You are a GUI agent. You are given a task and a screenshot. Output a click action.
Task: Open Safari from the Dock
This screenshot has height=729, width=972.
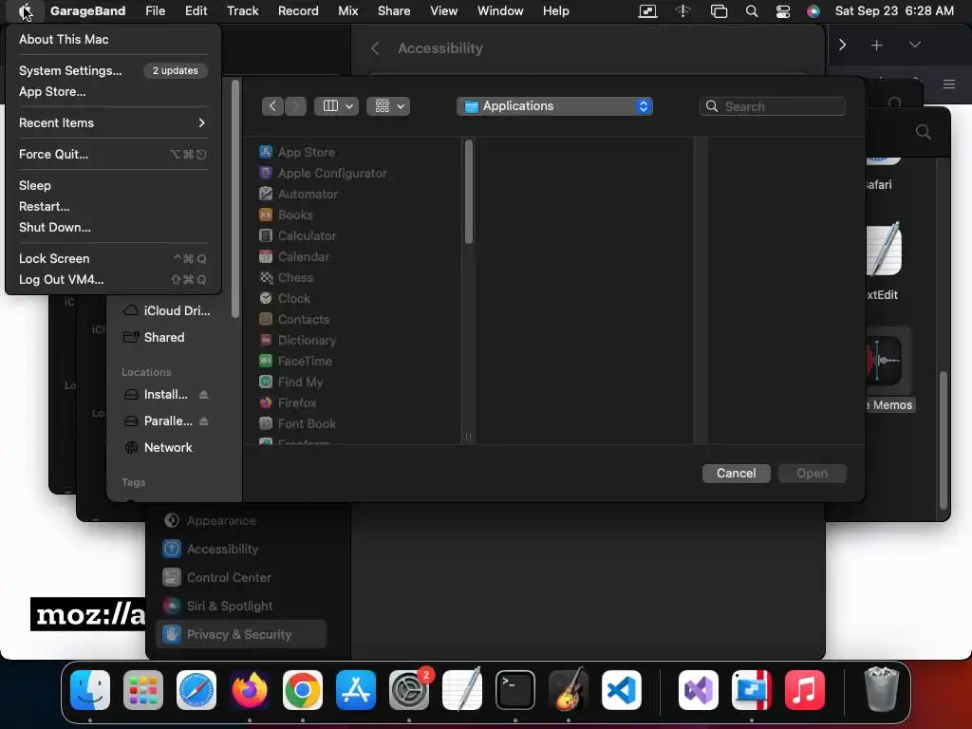coord(196,690)
